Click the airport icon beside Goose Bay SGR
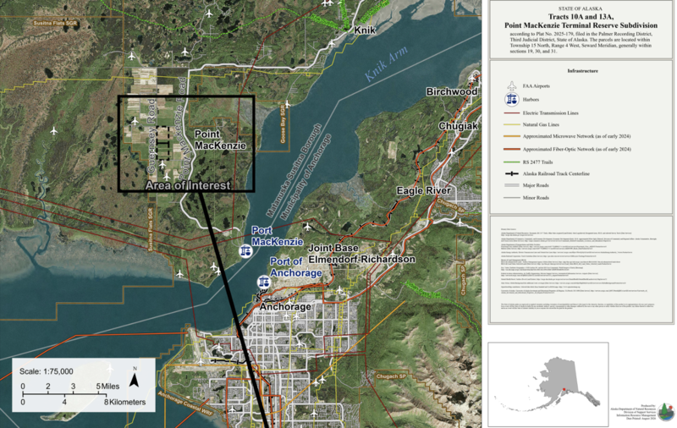This screenshot has height=428, width=677. pyautogui.click(x=288, y=104)
